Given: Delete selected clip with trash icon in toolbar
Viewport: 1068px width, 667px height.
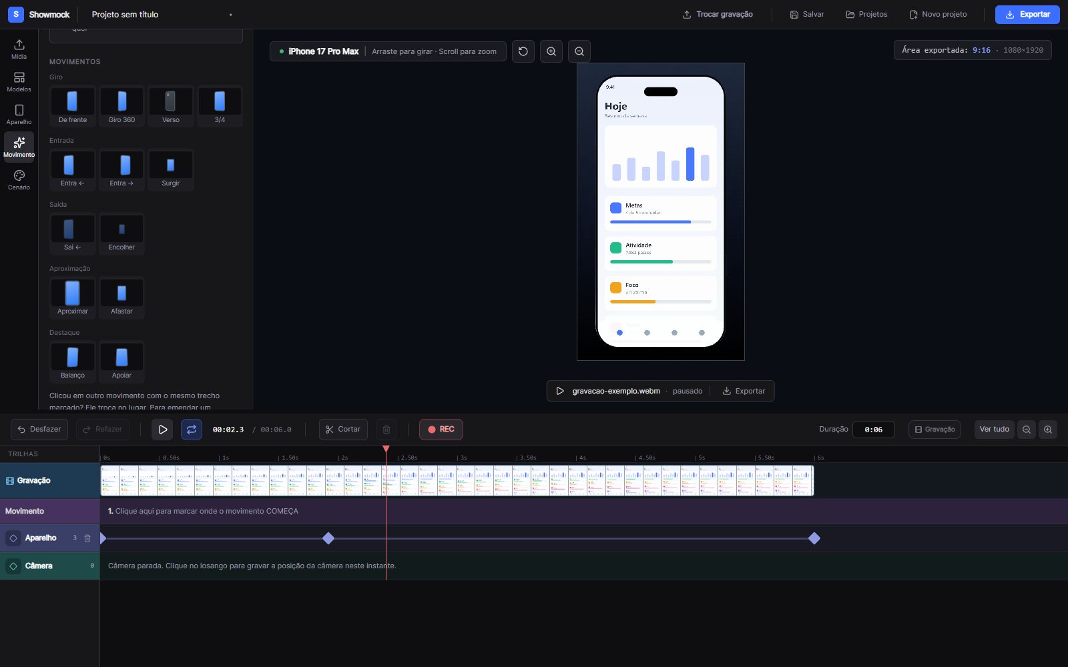Looking at the screenshot, I should tap(386, 430).
